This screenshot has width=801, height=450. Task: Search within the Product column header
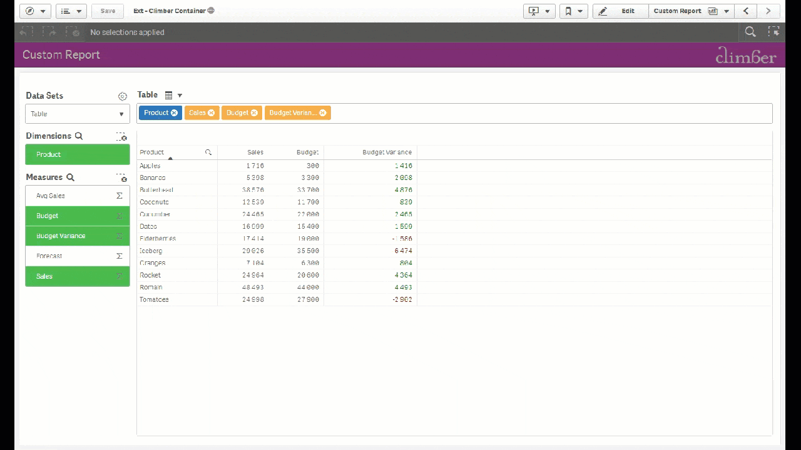point(208,152)
